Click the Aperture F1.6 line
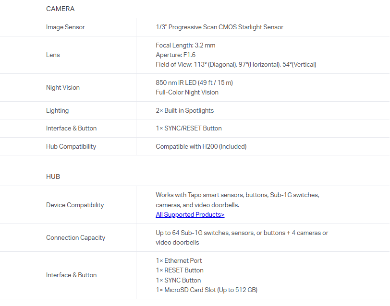 pos(175,55)
